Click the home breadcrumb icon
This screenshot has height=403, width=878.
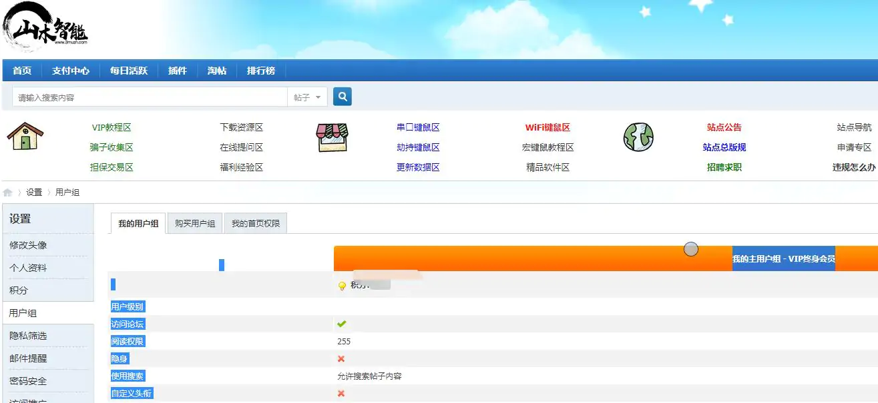point(8,192)
